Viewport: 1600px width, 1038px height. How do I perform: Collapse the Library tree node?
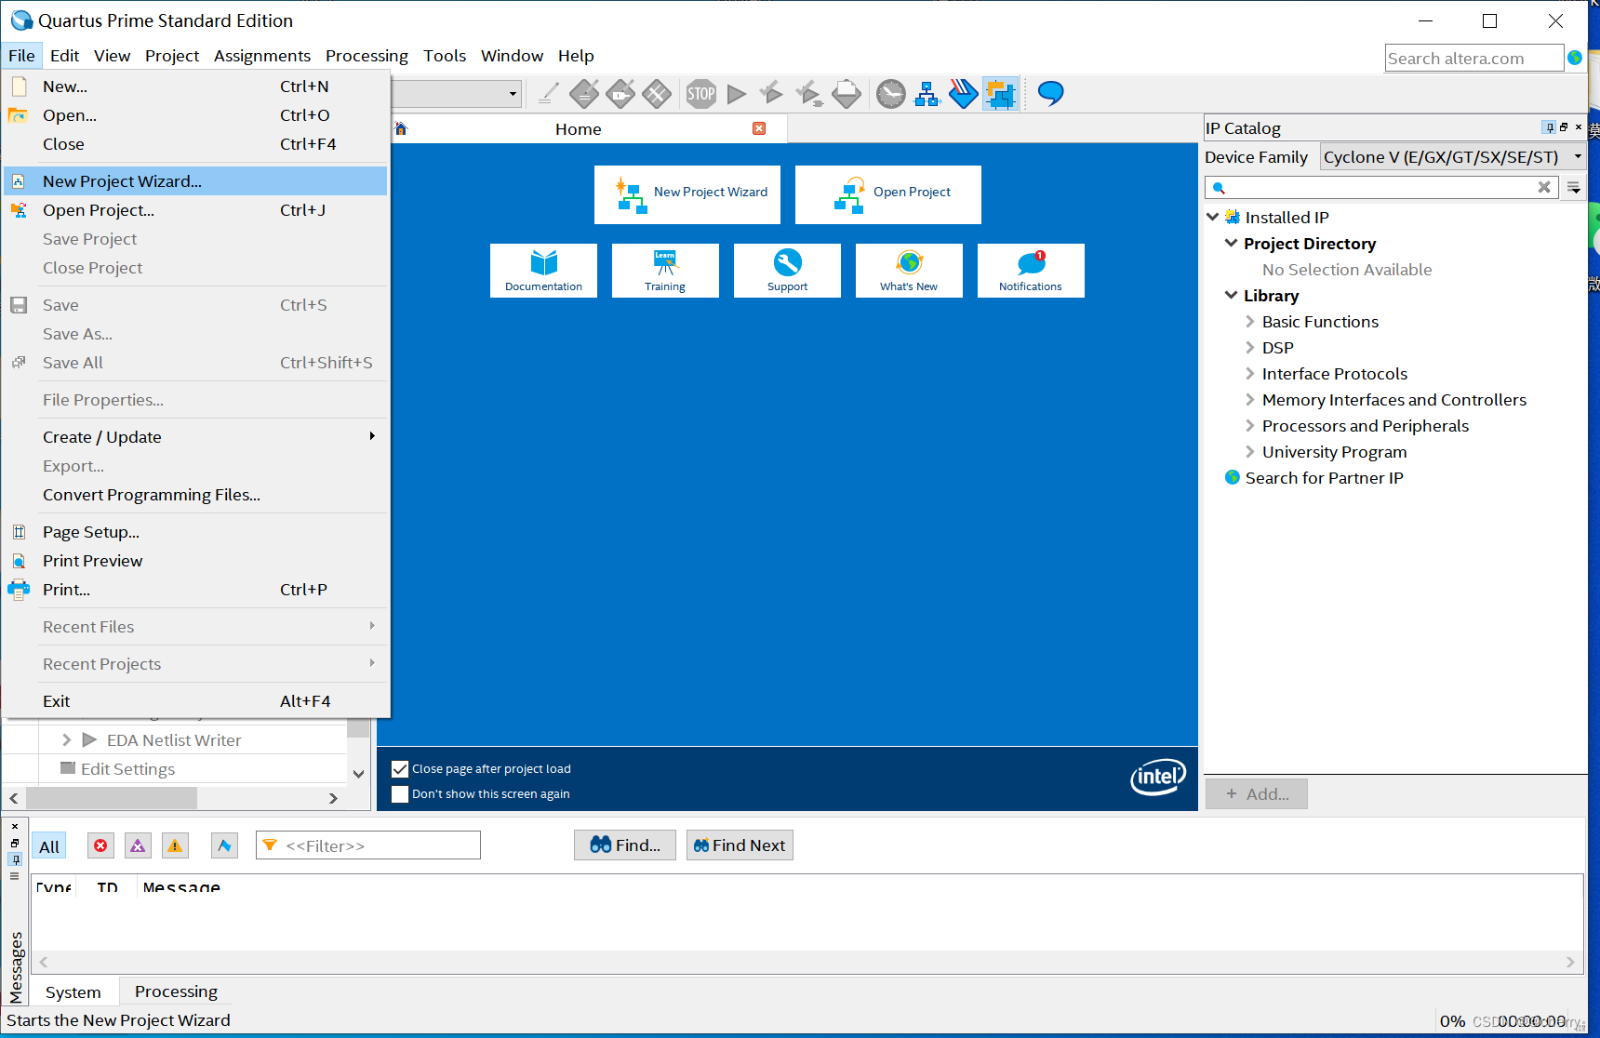[x=1232, y=295]
